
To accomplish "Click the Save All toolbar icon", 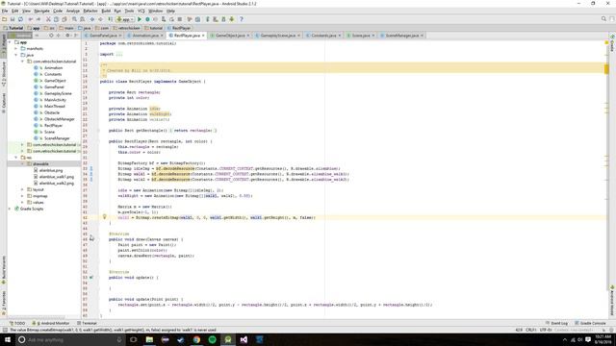I will click(13, 19).
